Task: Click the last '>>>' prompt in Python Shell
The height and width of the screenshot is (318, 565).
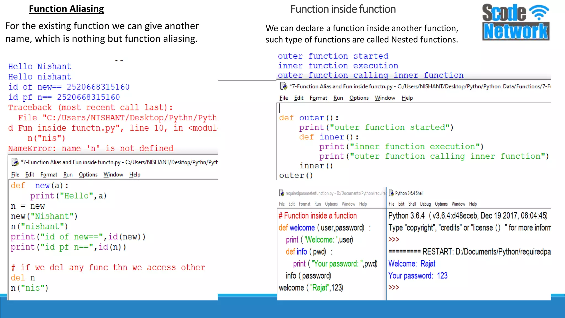Action: point(394,287)
